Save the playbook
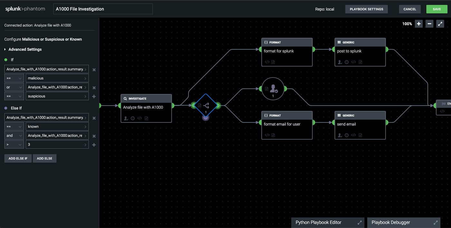The image size is (451, 228). point(437,9)
